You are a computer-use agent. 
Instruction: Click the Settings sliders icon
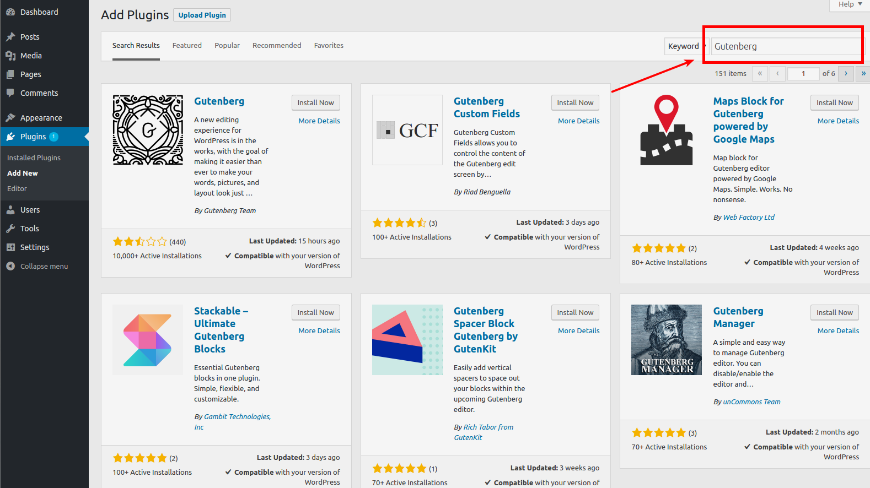click(x=10, y=247)
